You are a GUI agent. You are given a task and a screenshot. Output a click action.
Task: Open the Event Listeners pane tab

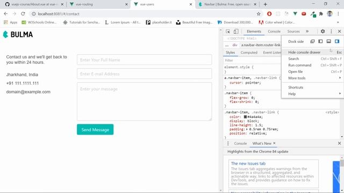click(x=272, y=53)
